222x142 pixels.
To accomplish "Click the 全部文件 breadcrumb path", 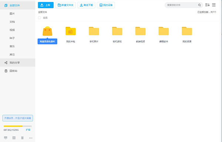I will (43, 12).
